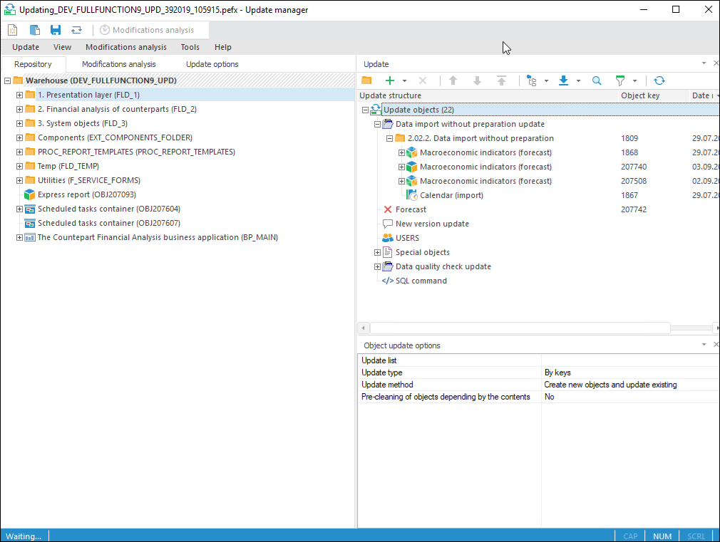Viewport: 720px width, 542px height.
Task: Click the blue Refresh icon in Update panel
Action: [659, 81]
